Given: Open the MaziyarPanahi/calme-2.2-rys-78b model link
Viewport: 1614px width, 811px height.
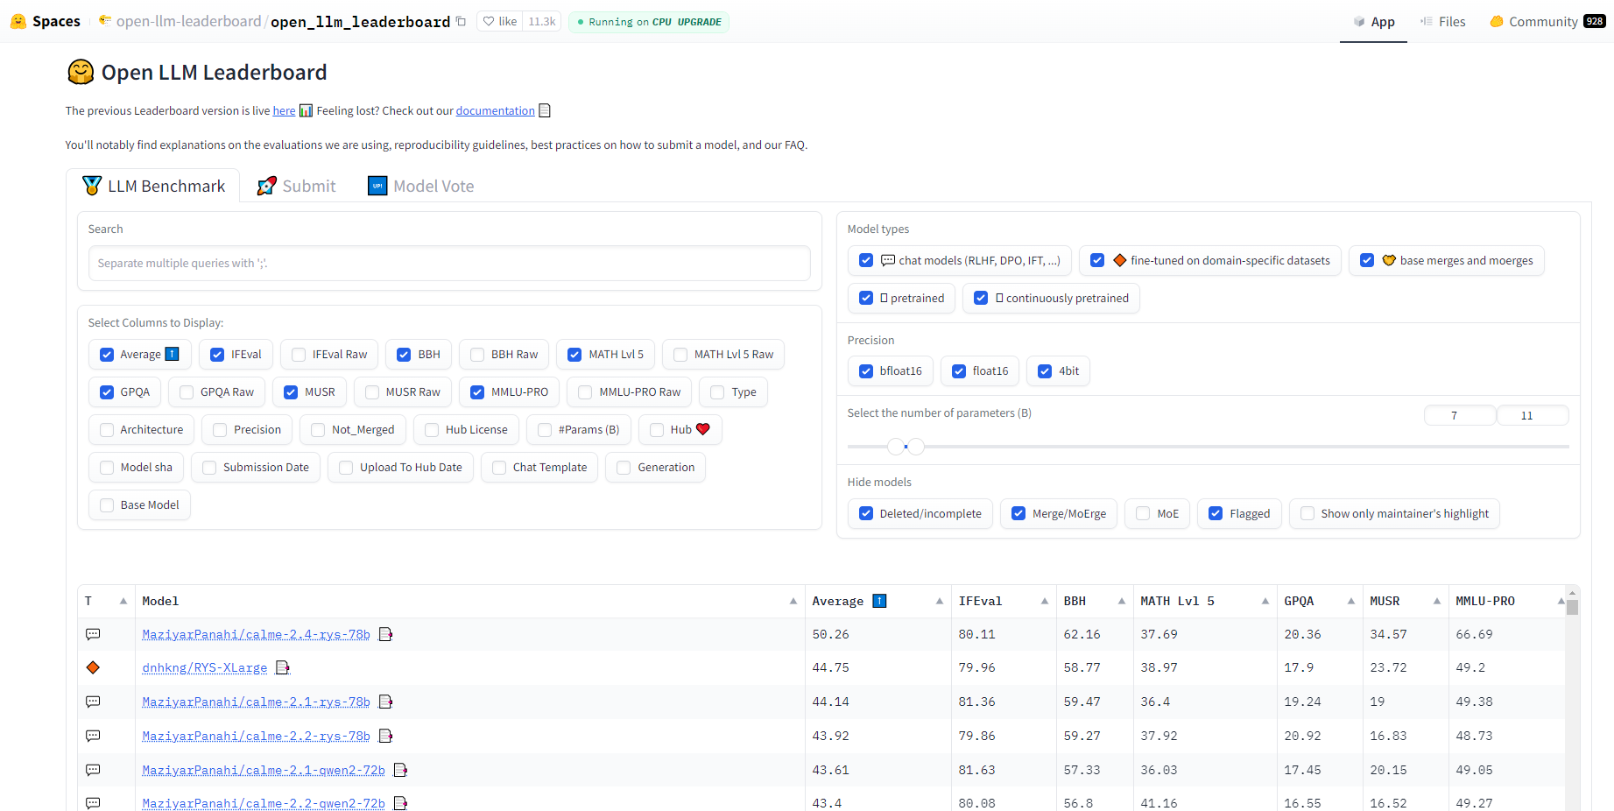Looking at the screenshot, I should pos(256,736).
